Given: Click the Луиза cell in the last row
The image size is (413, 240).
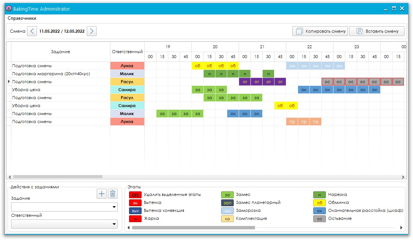Looking at the screenshot, I should pos(127,122).
